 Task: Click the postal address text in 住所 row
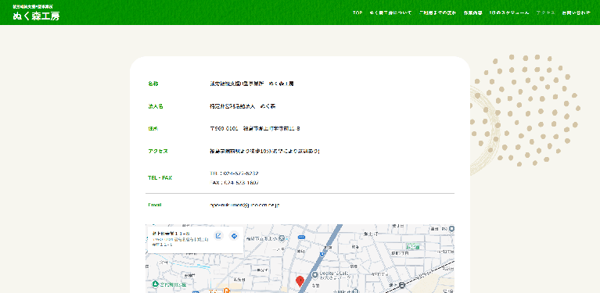pyautogui.click(x=255, y=129)
